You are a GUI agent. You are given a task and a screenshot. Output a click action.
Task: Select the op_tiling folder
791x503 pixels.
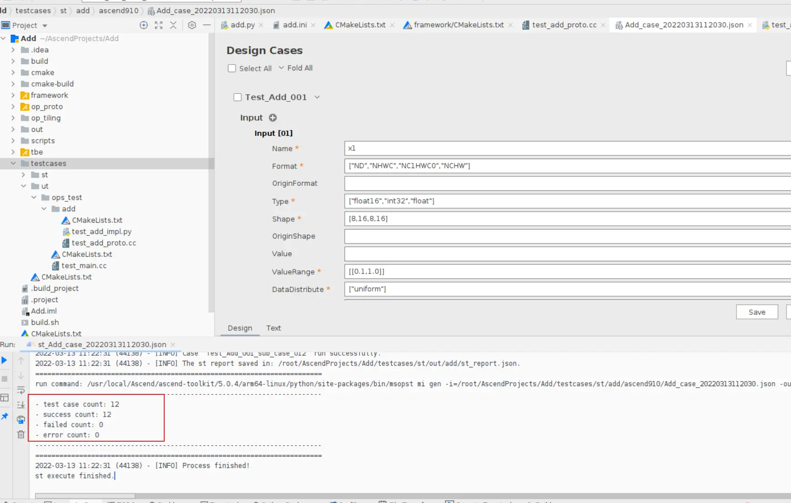45,118
